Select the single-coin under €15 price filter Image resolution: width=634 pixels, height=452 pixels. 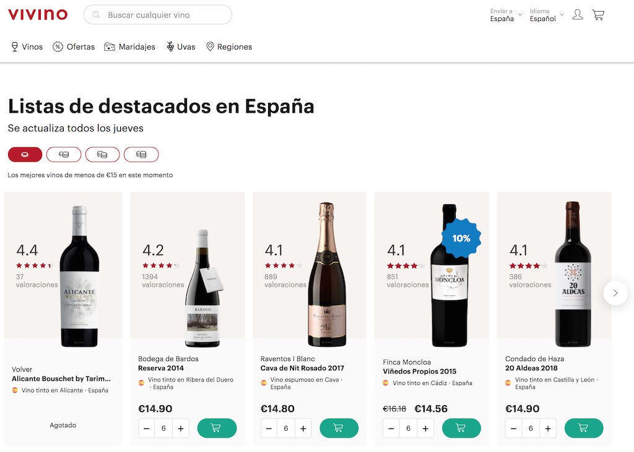pos(25,154)
